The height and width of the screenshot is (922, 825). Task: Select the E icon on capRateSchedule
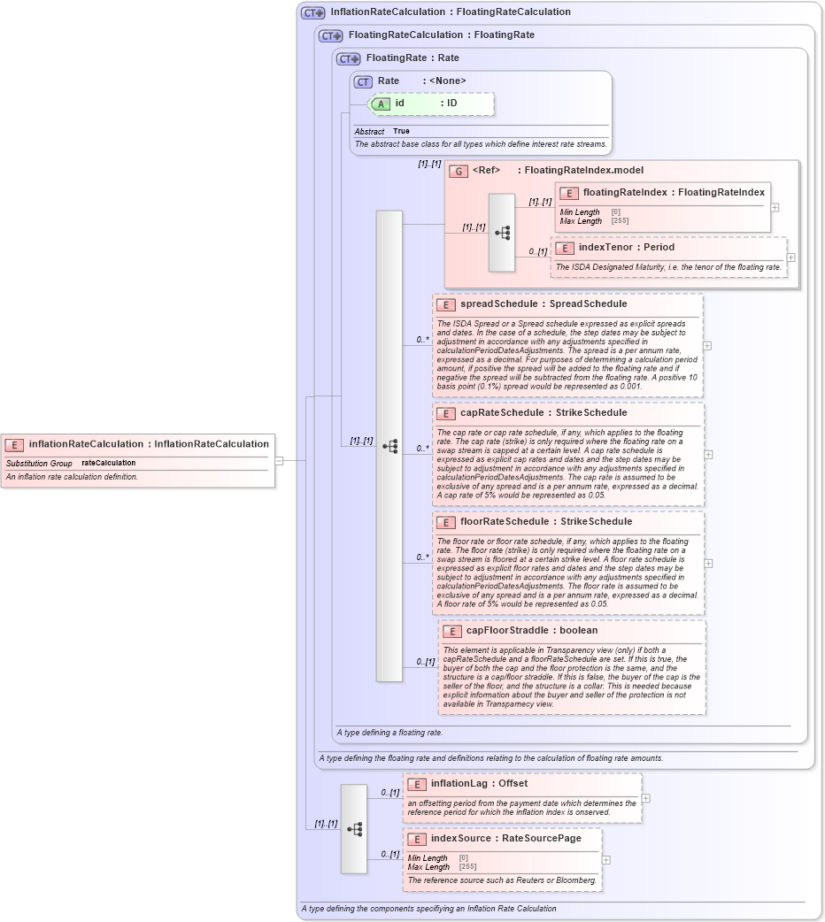[x=445, y=412]
